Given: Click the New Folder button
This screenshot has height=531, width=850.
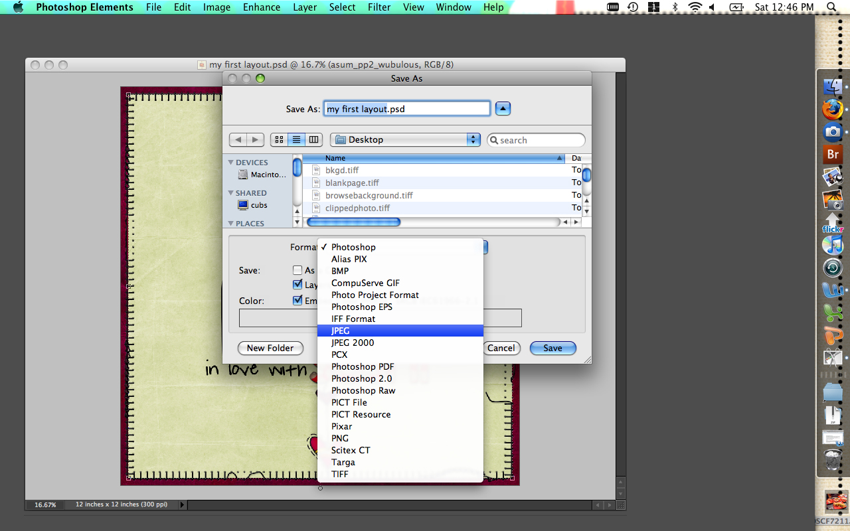Looking at the screenshot, I should 270,348.
